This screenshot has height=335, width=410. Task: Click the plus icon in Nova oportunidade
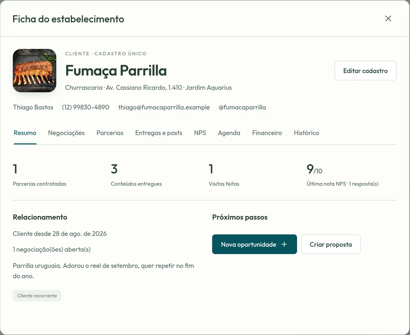(284, 244)
